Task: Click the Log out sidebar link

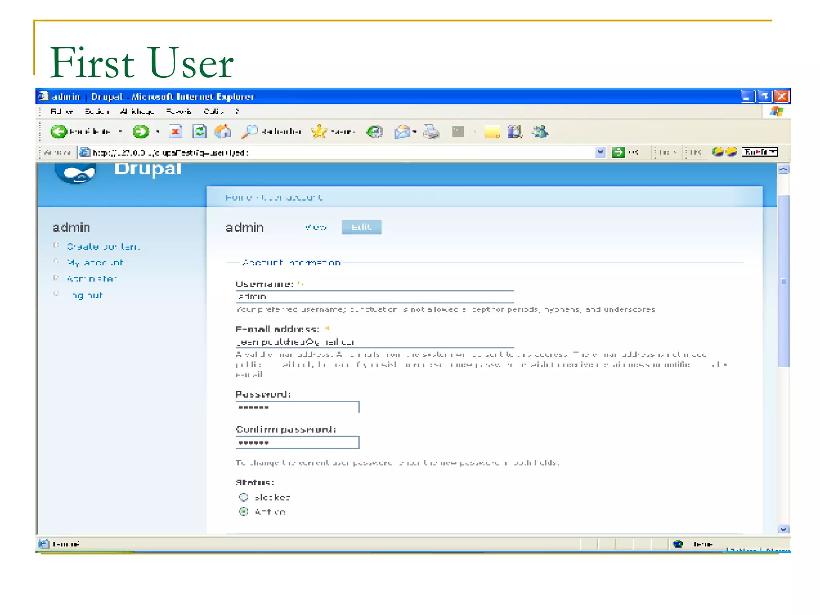Action: point(87,295)
